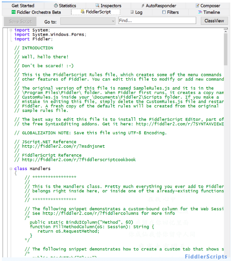Click the fiddlerscriptcookbook URL comment

point(75,160)
